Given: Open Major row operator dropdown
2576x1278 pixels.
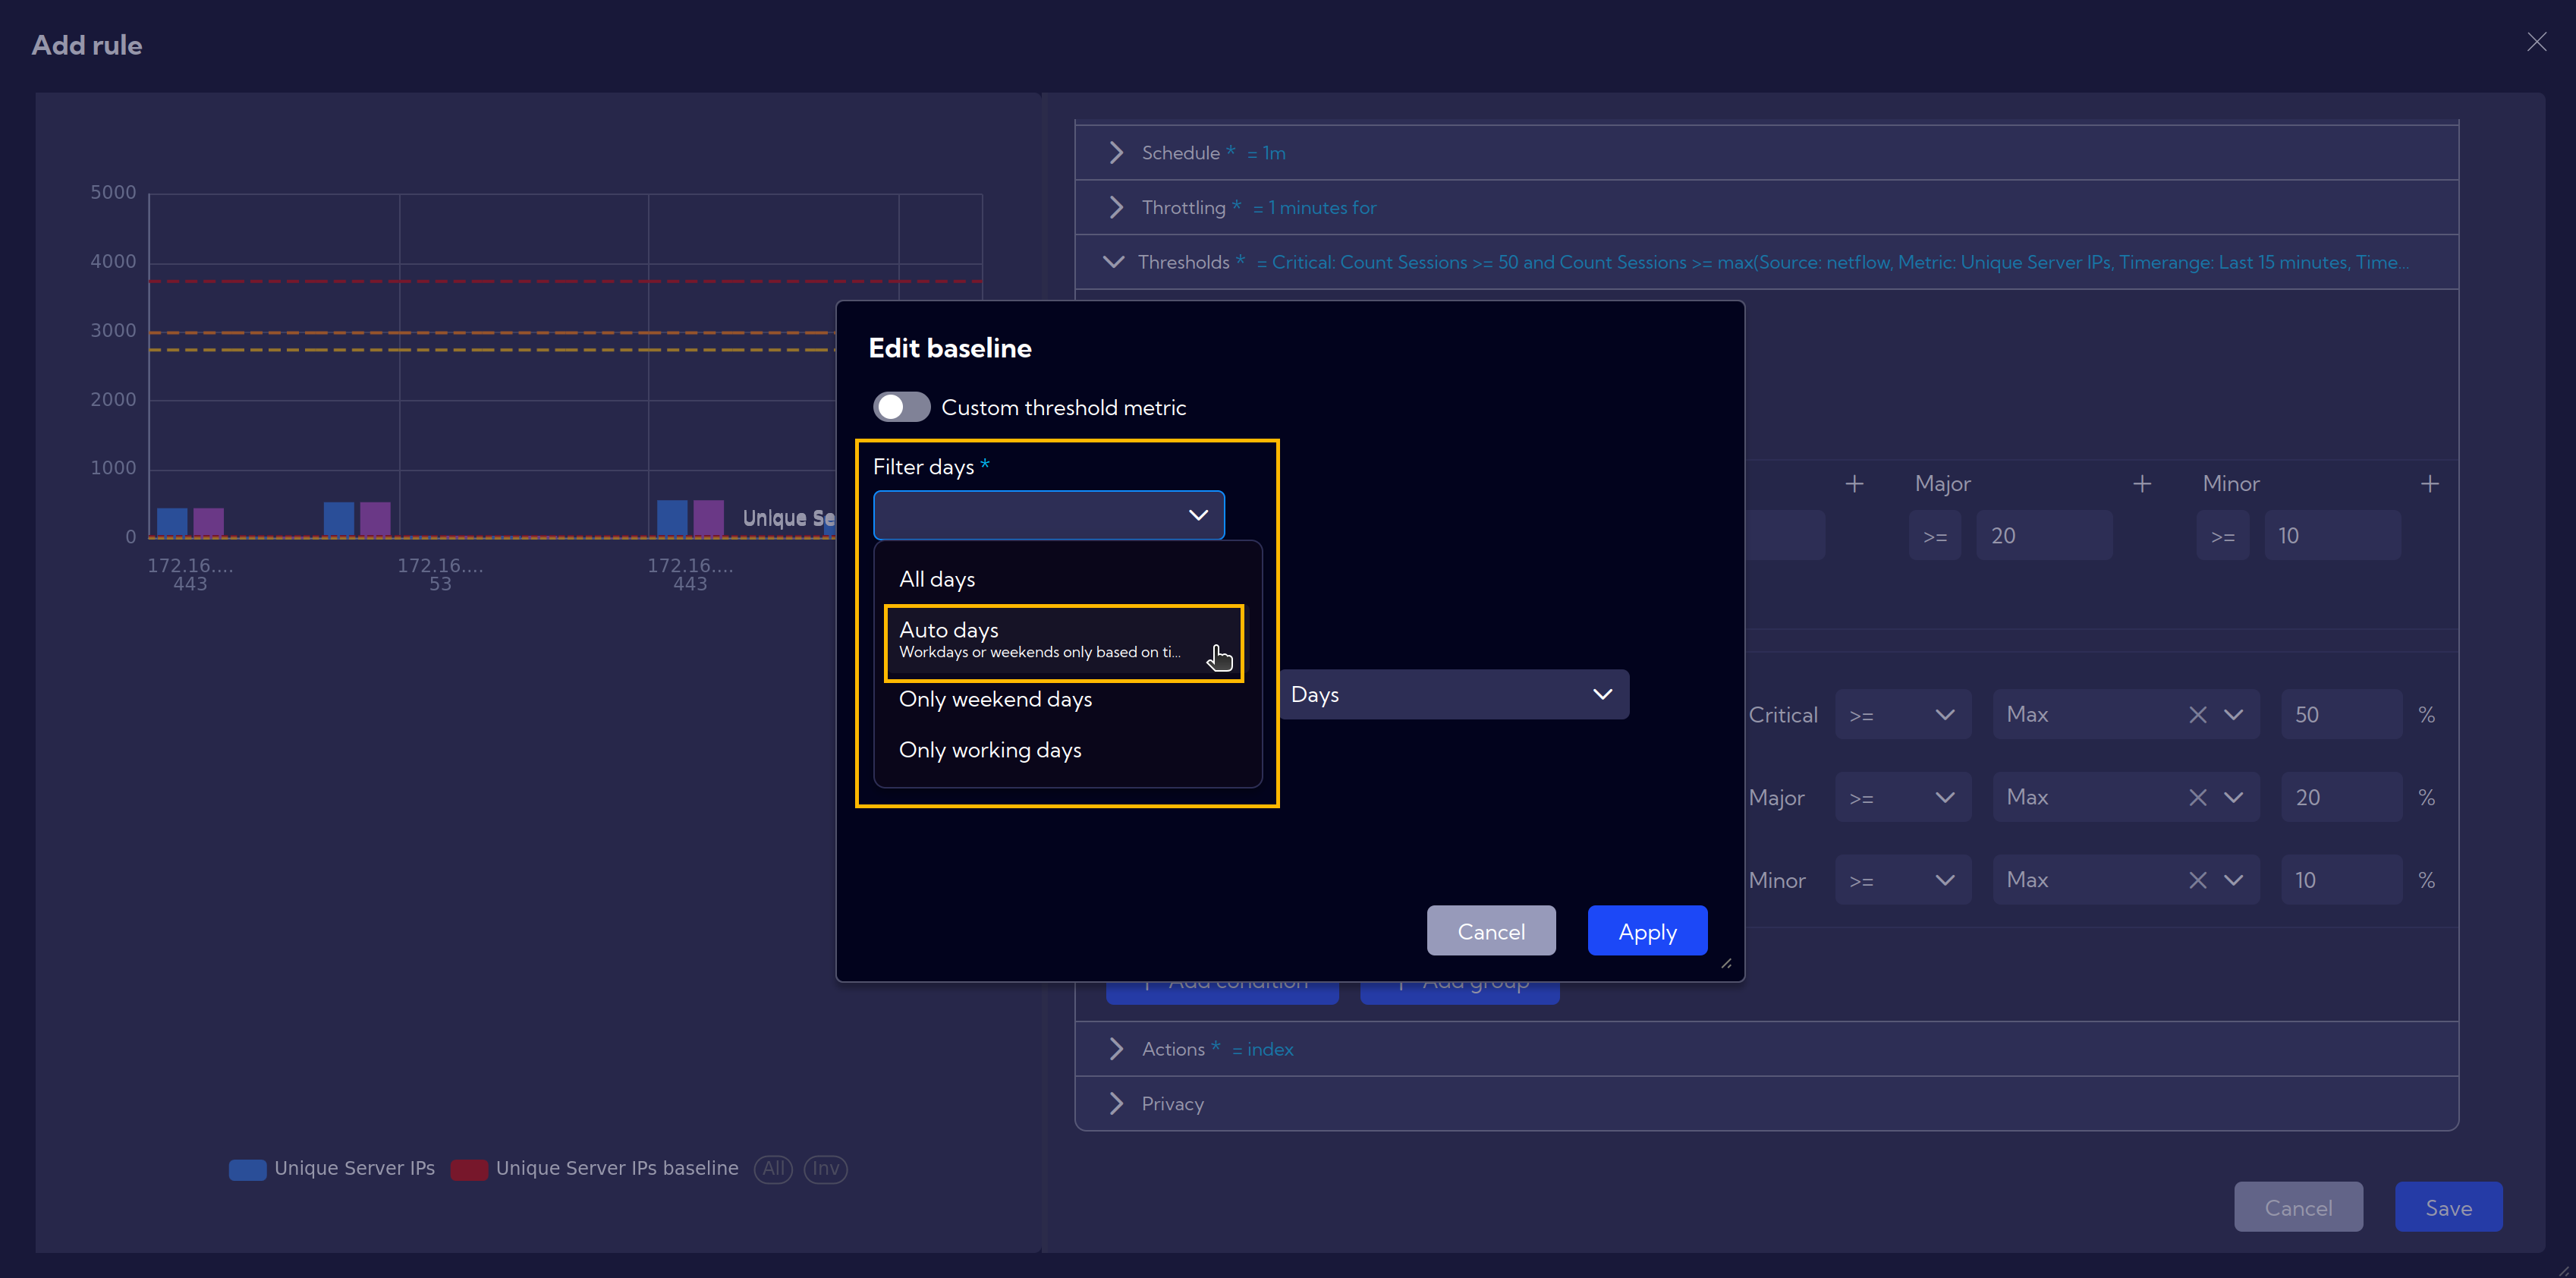Looking at the screenshot, I should 1902,798.
